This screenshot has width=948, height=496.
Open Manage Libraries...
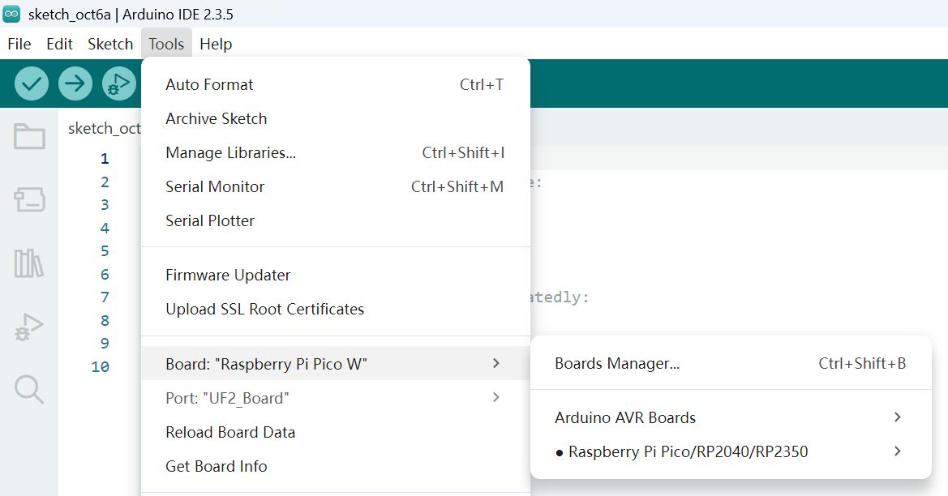point(336,153)
